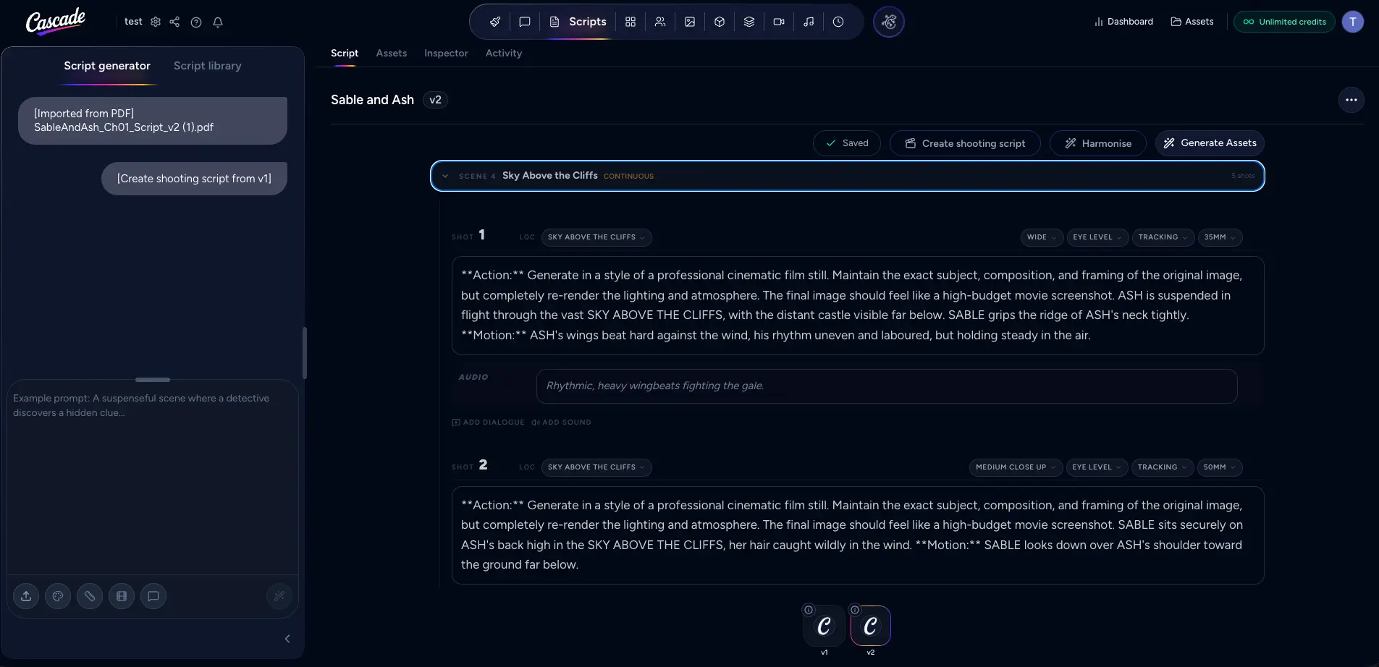
Task: Click the left panel vertical scrollbar
Action: point(305,353)
